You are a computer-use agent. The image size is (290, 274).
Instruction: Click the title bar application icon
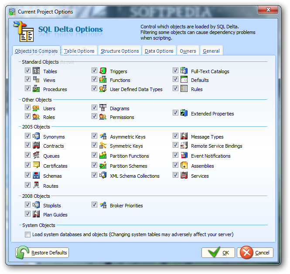click(12, 12)
